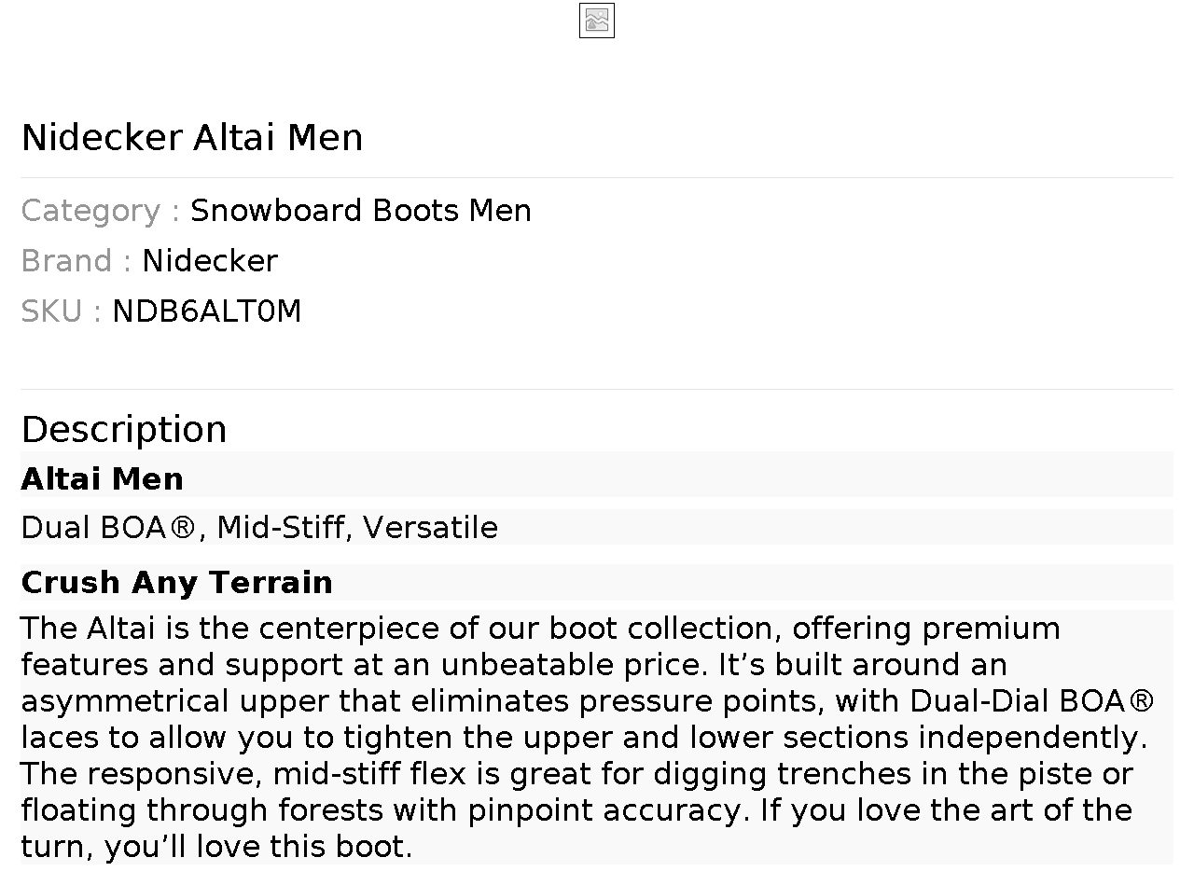Click the final line you'll love this boot
The height and width of the screenshot is (885, 1194).
tap(257, 847)
